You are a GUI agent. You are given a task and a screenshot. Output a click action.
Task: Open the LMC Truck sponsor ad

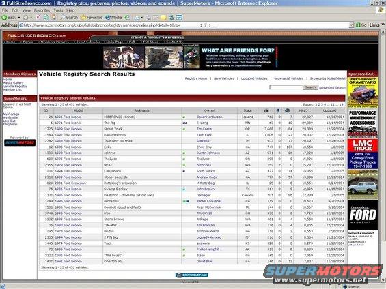click(363, 154)
